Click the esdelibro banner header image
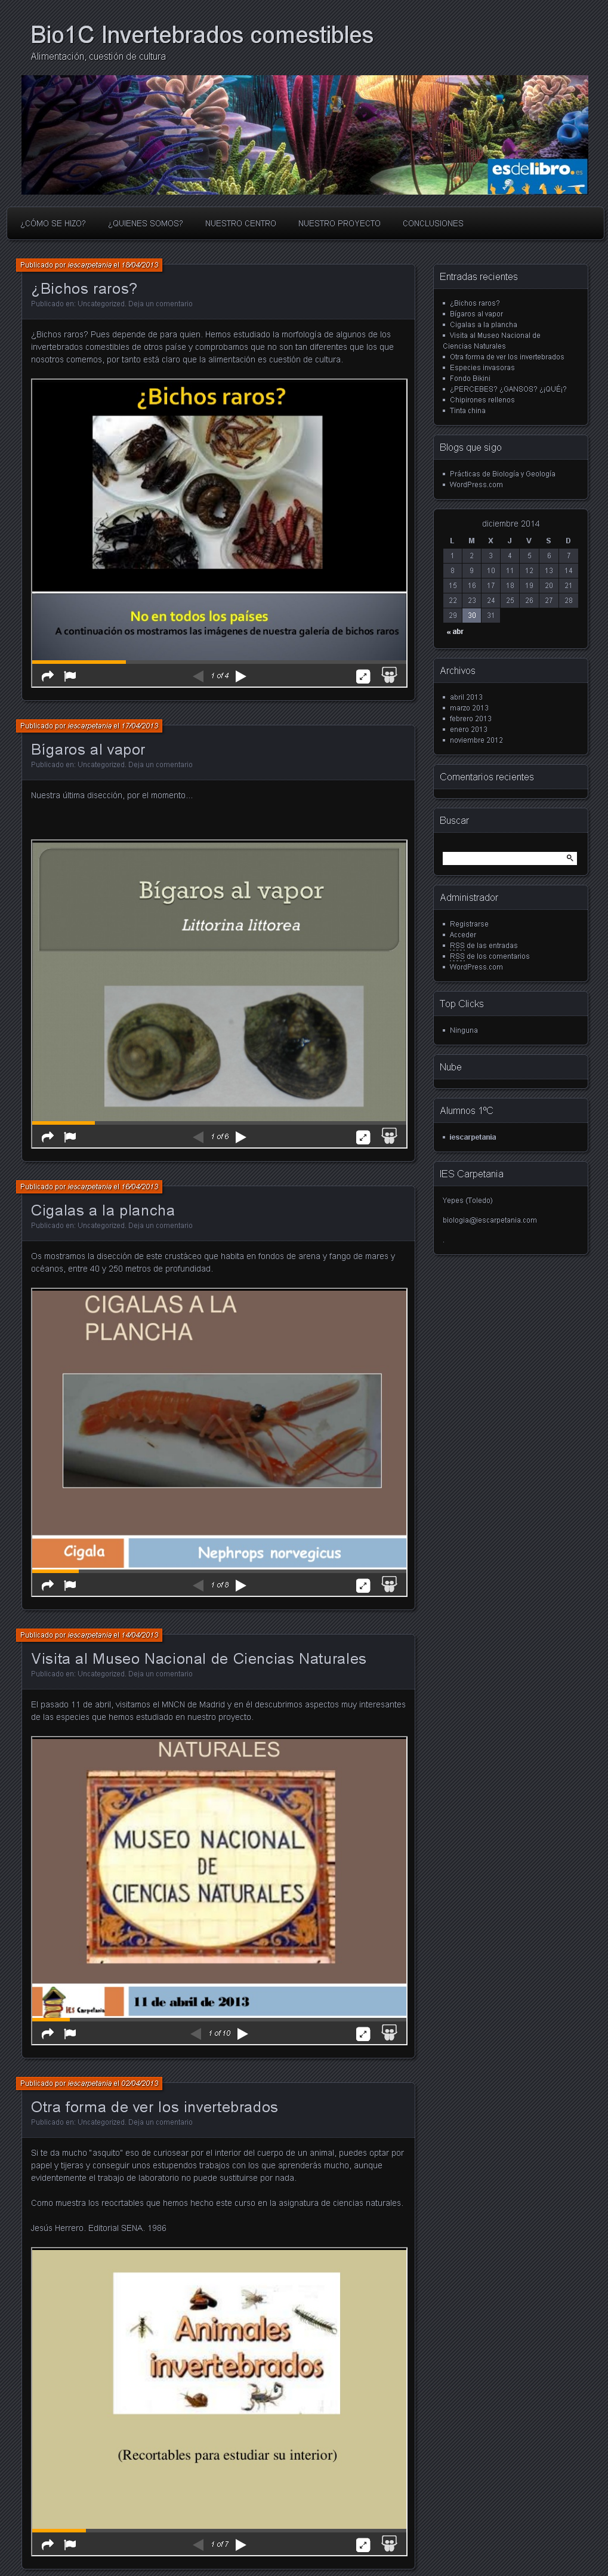This screenshot has height=2576, width=608. click(x=304, y=135)
